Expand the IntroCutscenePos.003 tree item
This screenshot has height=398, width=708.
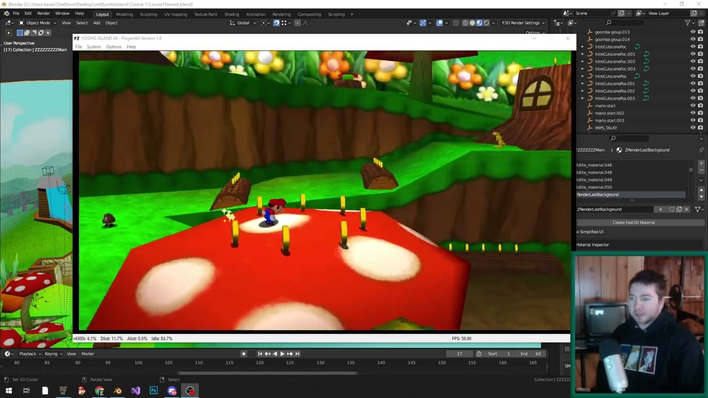tap(582, 98)
